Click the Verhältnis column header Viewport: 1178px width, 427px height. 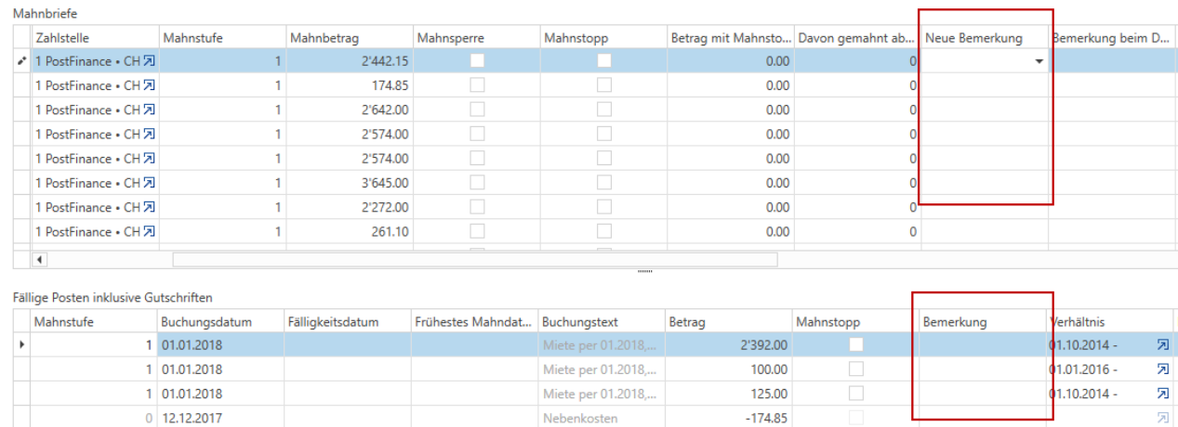[x=1110, y=322]
